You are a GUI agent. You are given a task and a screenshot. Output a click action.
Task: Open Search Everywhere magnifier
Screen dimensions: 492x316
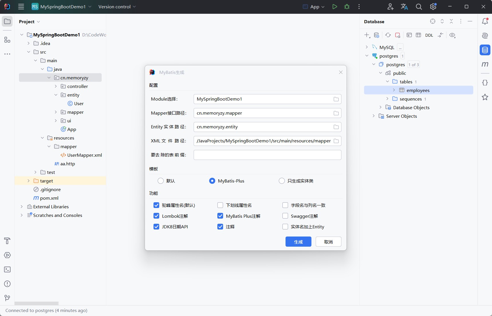[419, 7]
